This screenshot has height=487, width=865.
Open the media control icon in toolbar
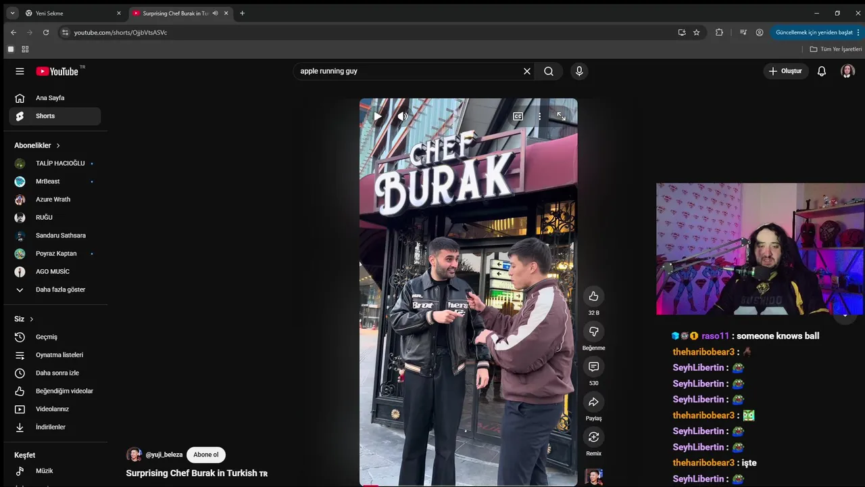(743, 32)
